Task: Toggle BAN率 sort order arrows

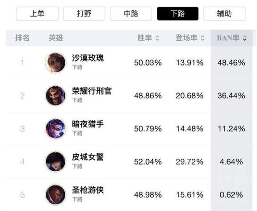Action: click(x=244, y=38)
